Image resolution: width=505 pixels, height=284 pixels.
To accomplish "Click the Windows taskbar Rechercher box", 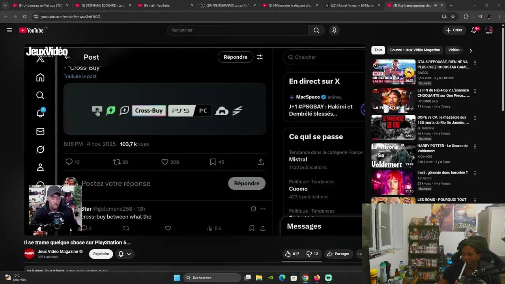I will (x=212, y=278).
